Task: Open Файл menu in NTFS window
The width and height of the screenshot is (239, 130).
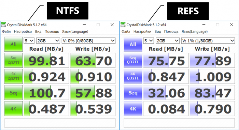Action: tap(6, 31)
